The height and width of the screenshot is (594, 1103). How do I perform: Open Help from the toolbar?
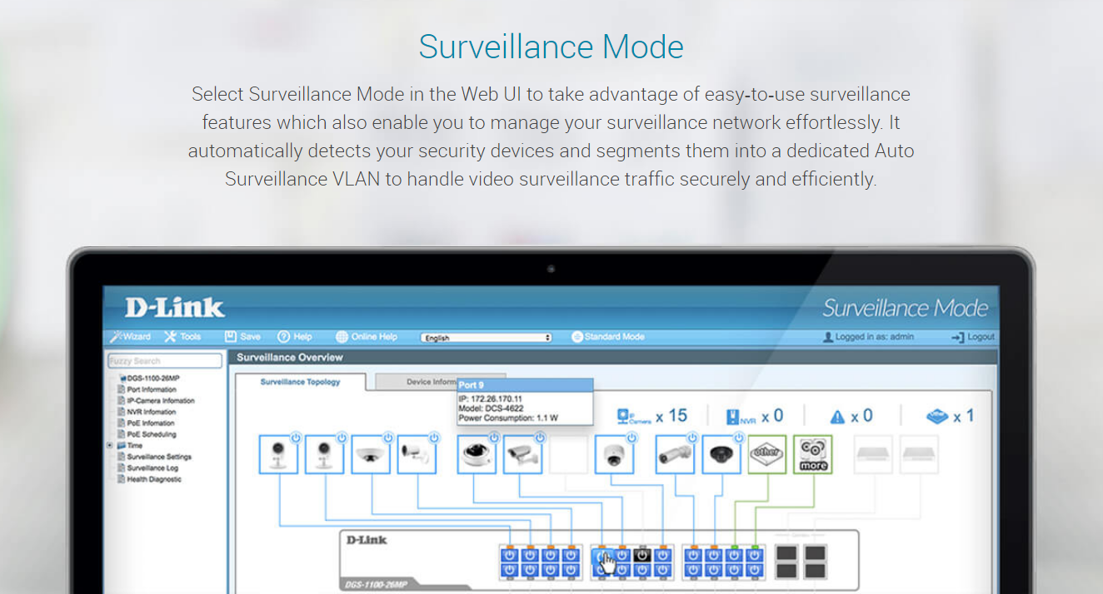(x=284, y=337)
